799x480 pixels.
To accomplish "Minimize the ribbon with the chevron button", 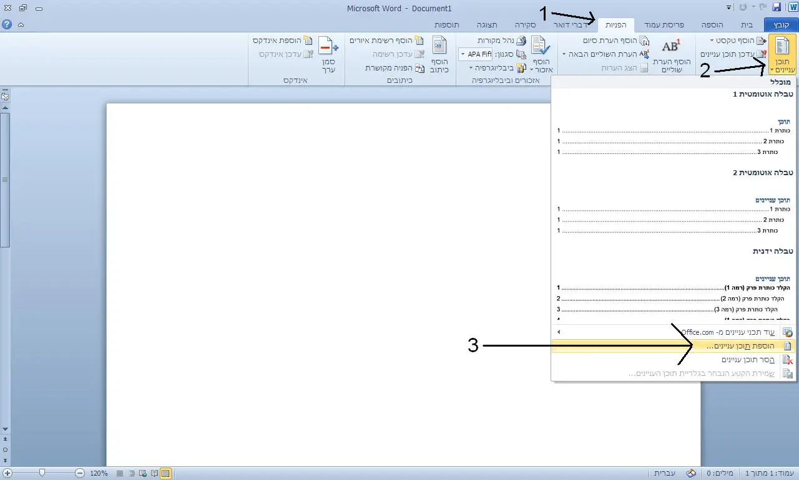I will click(21, 25).
